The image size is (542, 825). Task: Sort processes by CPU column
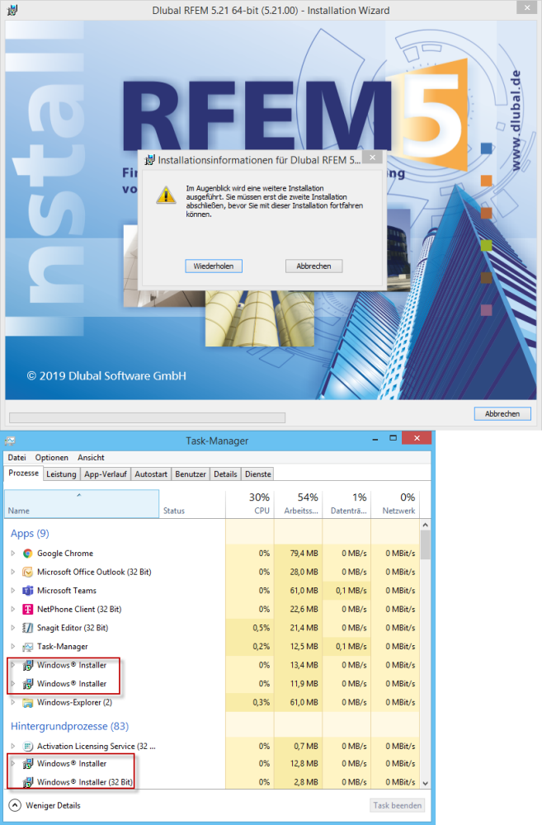(249, 504)
